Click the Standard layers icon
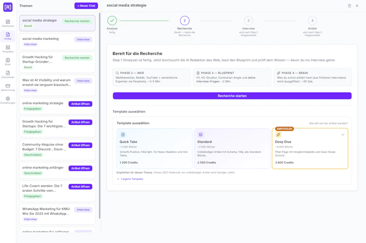This screenshot has height=243, width=366. [200, 135]
